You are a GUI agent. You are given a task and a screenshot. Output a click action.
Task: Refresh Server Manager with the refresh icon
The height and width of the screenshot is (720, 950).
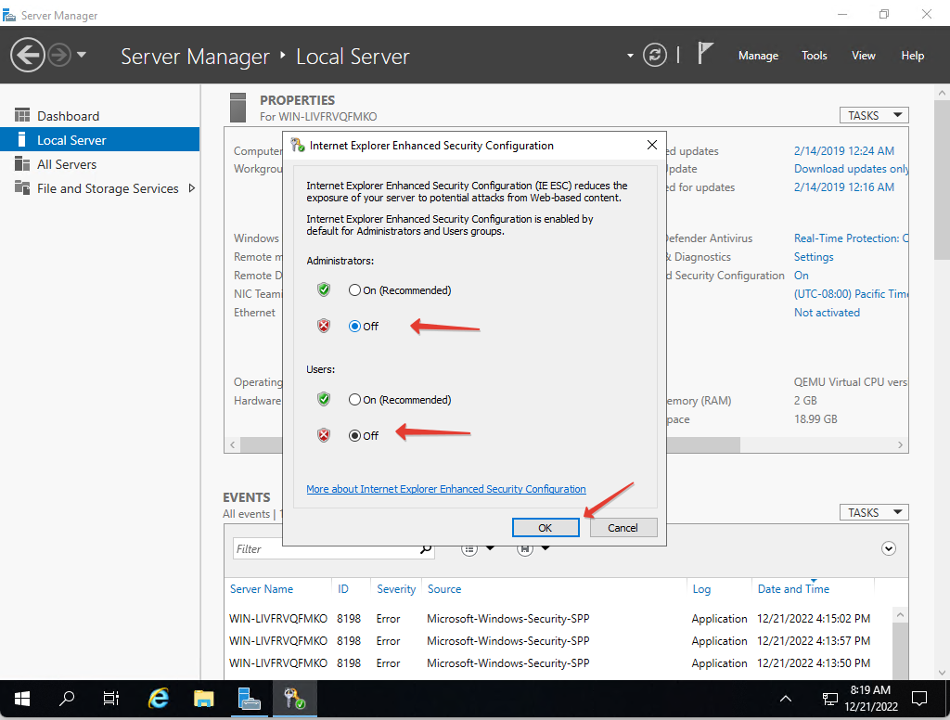(x=655, y=55)
